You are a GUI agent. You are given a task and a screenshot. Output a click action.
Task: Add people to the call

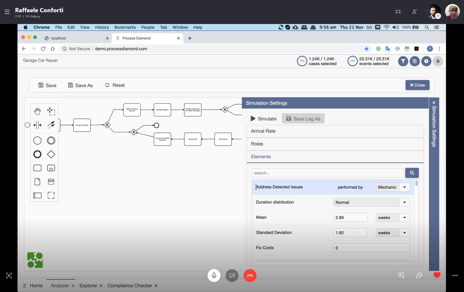pos(415,11)
